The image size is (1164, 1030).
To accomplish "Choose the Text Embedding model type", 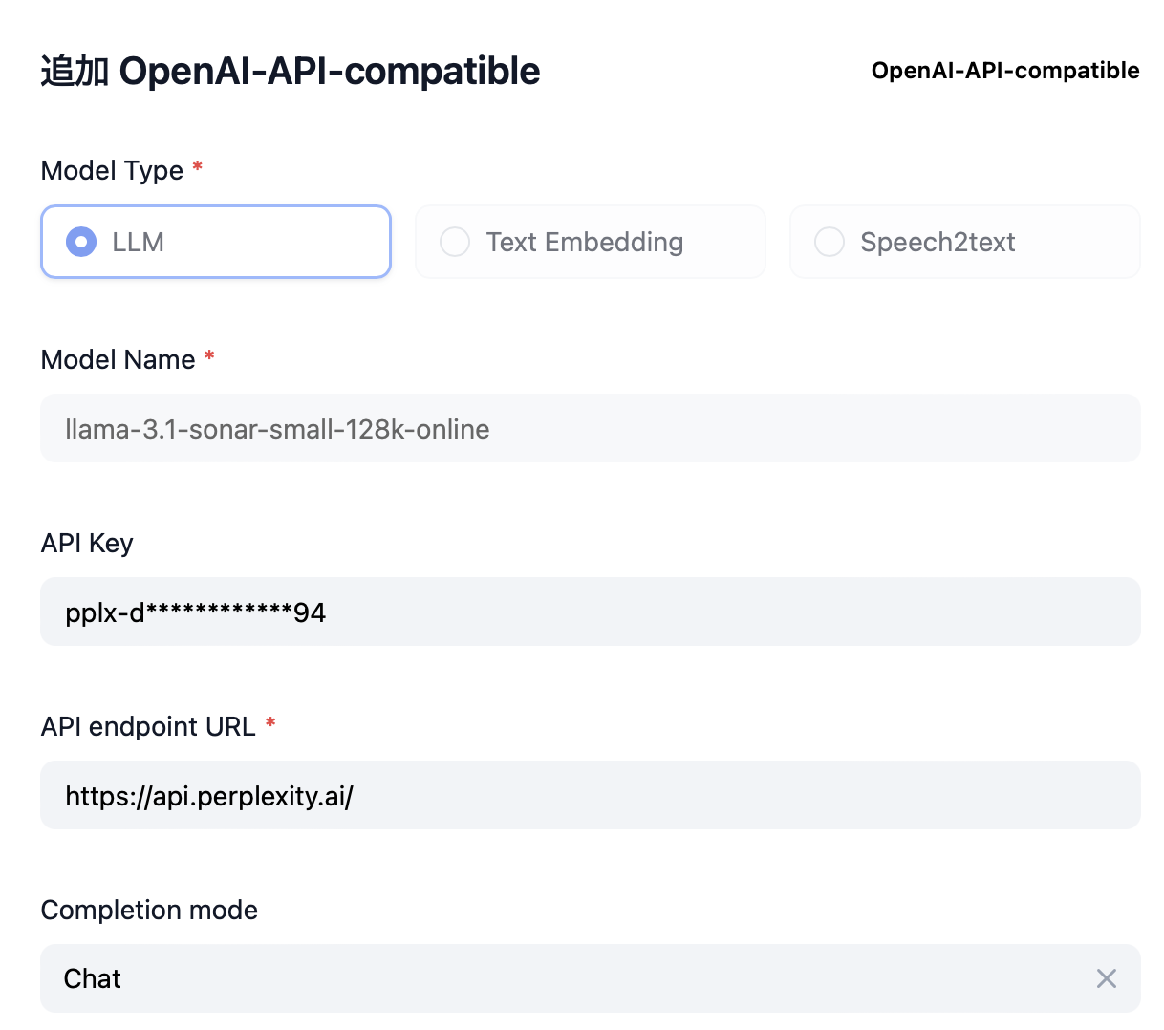I will 590,242.
